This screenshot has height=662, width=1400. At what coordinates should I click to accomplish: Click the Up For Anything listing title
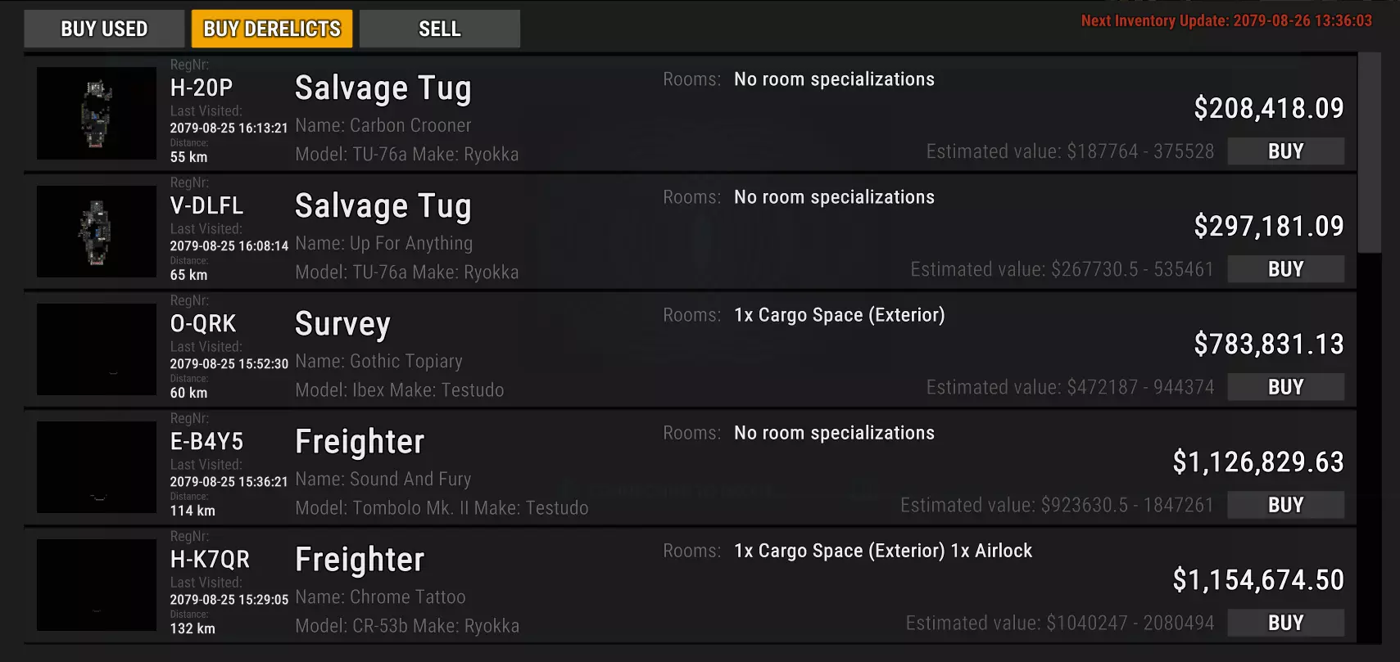[x=383, y=206]
